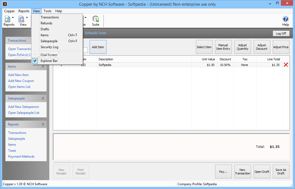
Task: Close the open View menu
Action: click(36, 11)
